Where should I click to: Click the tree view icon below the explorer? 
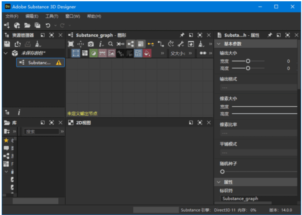(x=7, y=112)
